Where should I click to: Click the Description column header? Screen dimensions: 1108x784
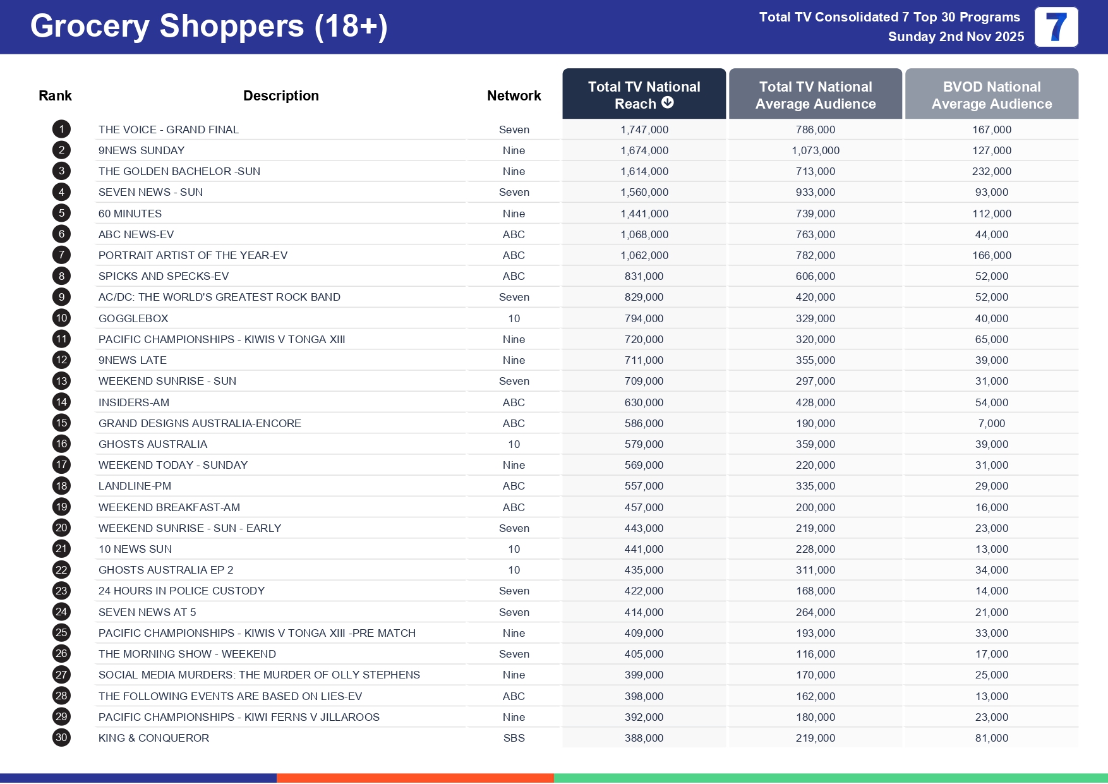coord(280,96)
